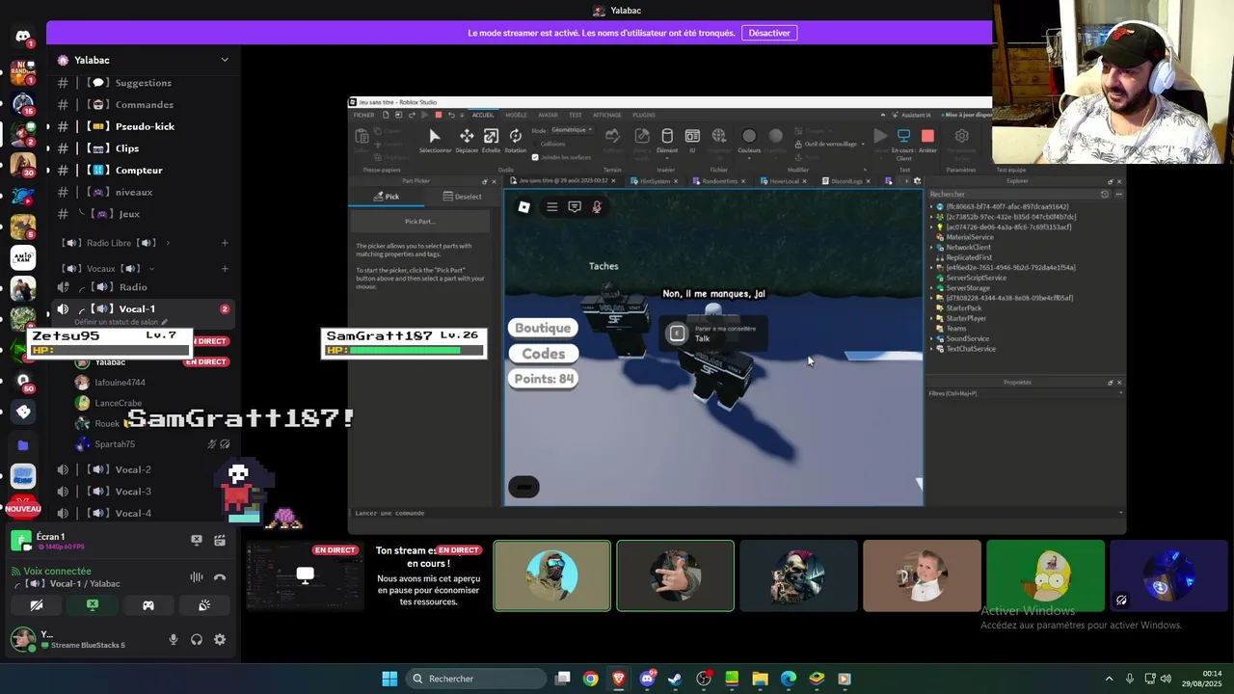The height and width of the screenshot is (694, 1234).
Task: Mute Discord microphone
Action: [174, 639]
